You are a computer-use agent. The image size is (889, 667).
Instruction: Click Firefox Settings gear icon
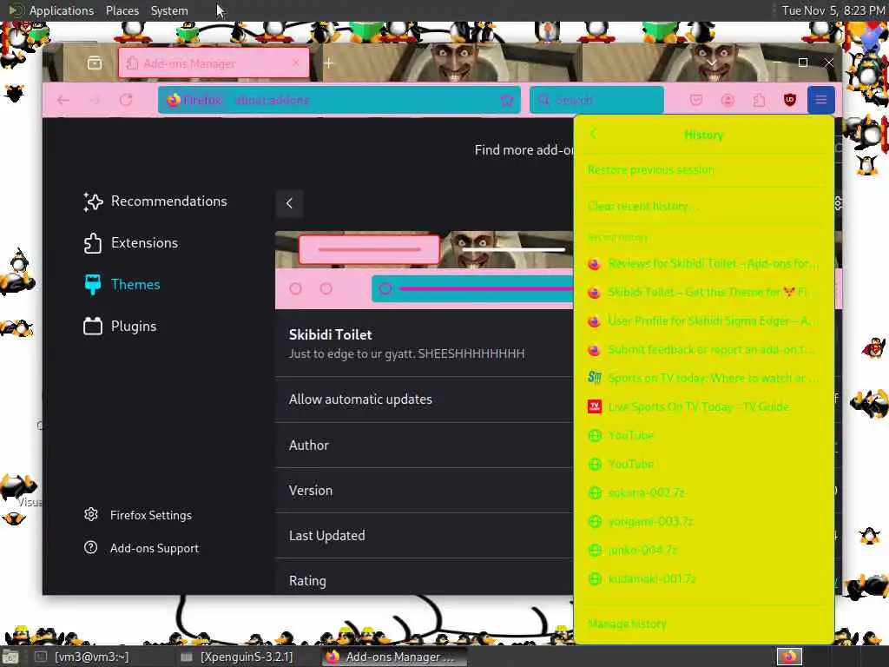coord(90,514)
